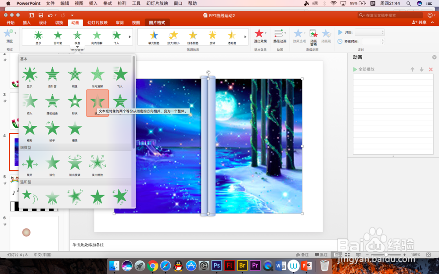The image size is (439, 274).
Task: Choose the 切入 entrance animation
Action: point(30,104)
